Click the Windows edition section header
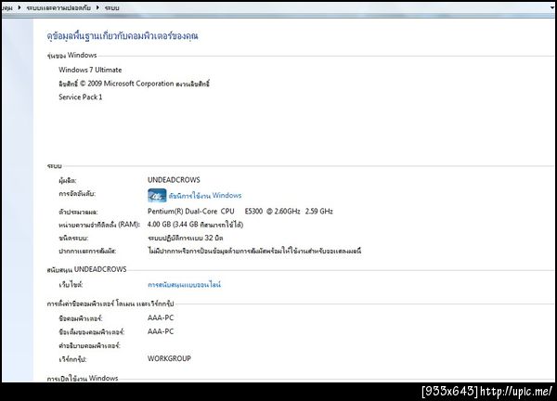This screenshot has width=557, height=401. pos(71,55)
